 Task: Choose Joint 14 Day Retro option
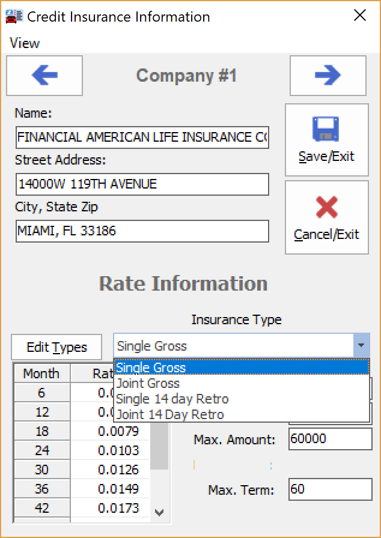click(242, 414)
